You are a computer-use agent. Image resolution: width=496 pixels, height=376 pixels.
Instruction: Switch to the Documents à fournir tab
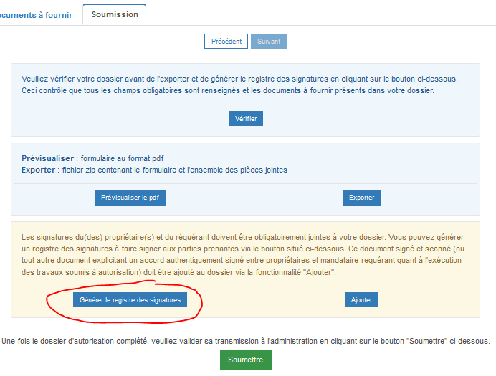(x=36, y=15)
